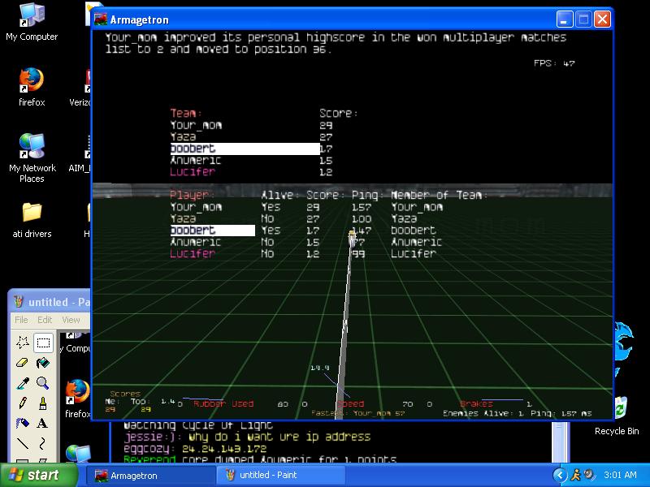Expand hidden system tray icons
This screenshot has width=650, height=487.
point(560,476)
